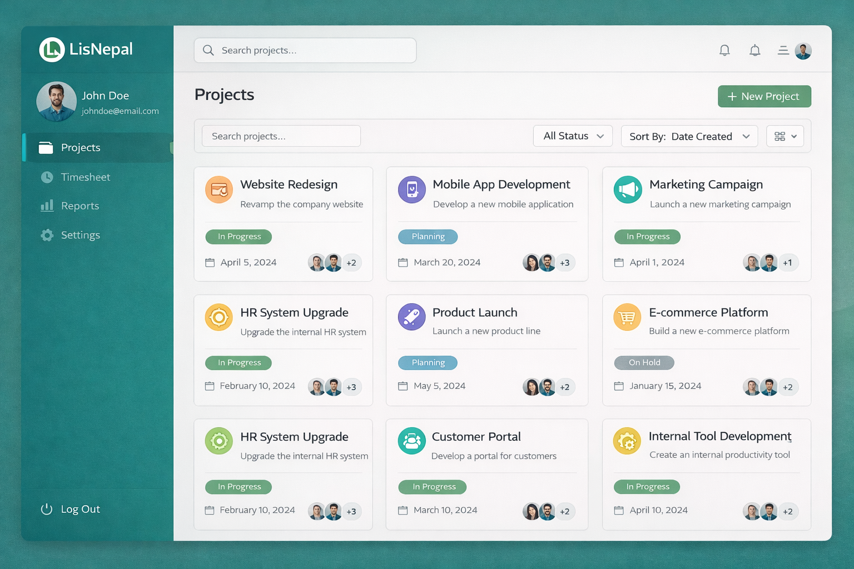Click the Log Out power icon
Viewport: 854px width, 569px height.
pos(47,509)
